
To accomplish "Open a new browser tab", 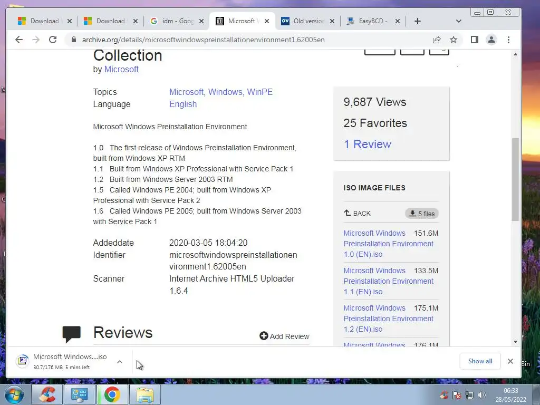I will pyautogui.click(x=418, y=21).
